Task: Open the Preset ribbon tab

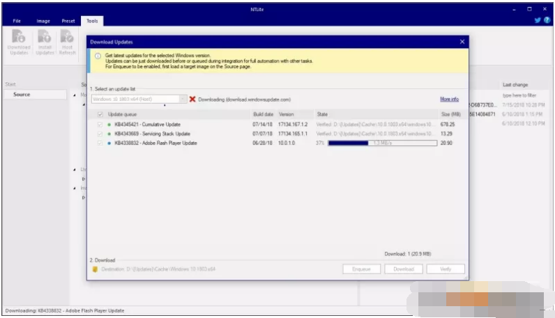Action: [x=68, y=22]
